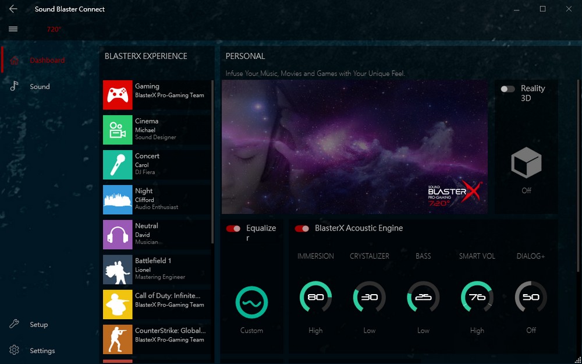The width and height of the screenshot is (582, 364).
Task: Choose the Battlefield 1 profile by Lionel
Action: coord(156,270)
